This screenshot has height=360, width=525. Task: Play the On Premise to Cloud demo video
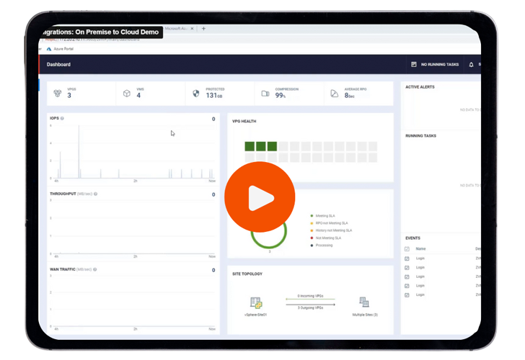click(x=260, y=198)
